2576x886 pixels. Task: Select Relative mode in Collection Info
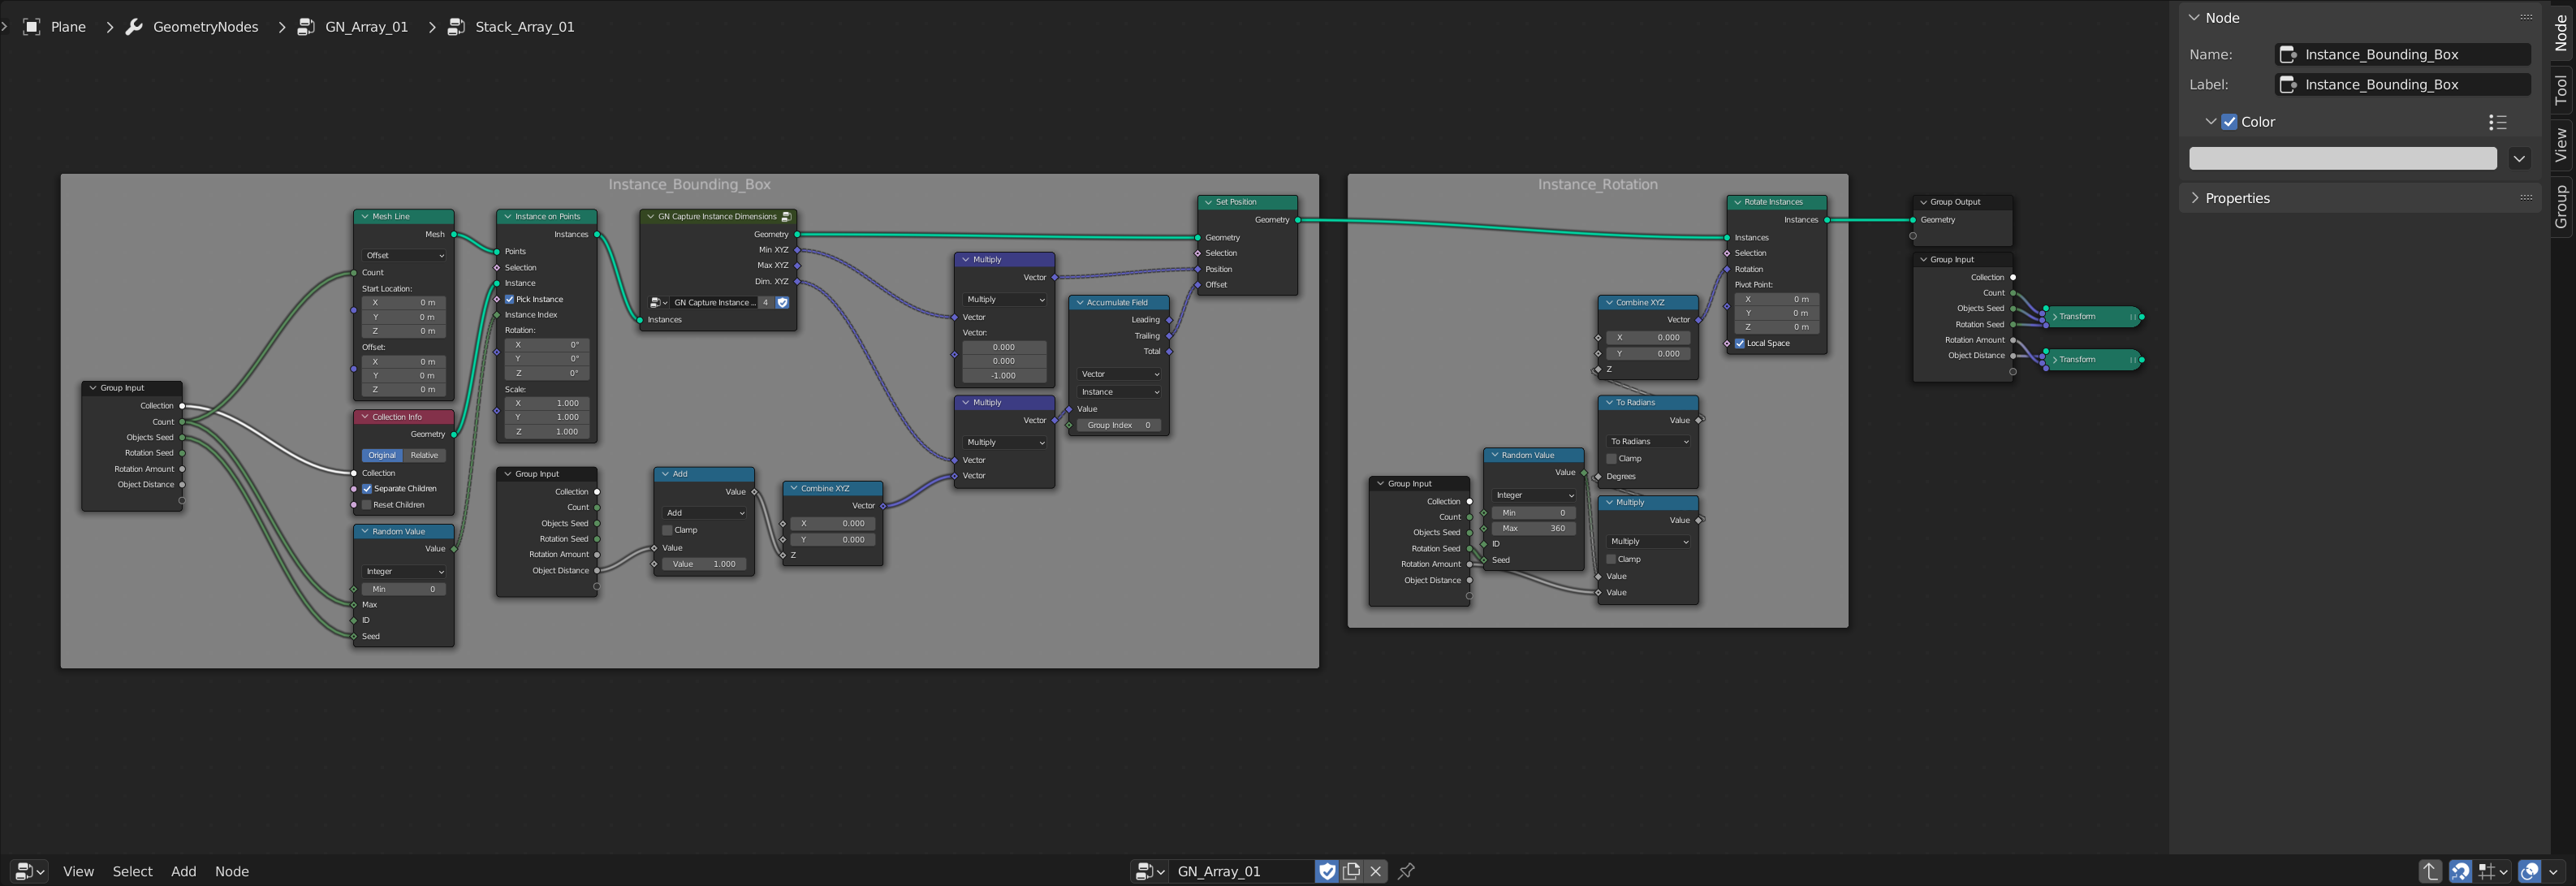(x=424, y=455)
